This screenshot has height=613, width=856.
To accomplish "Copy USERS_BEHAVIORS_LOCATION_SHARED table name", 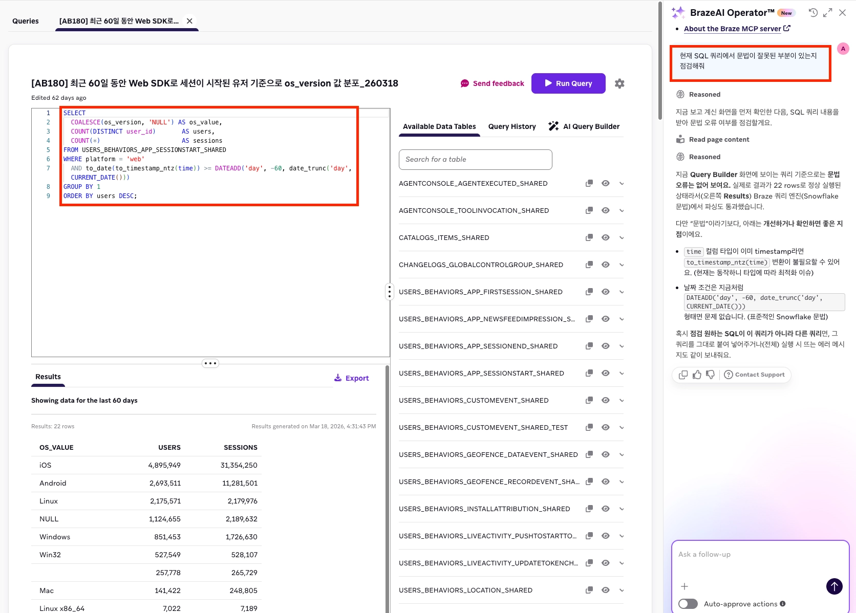I will 589,590.
